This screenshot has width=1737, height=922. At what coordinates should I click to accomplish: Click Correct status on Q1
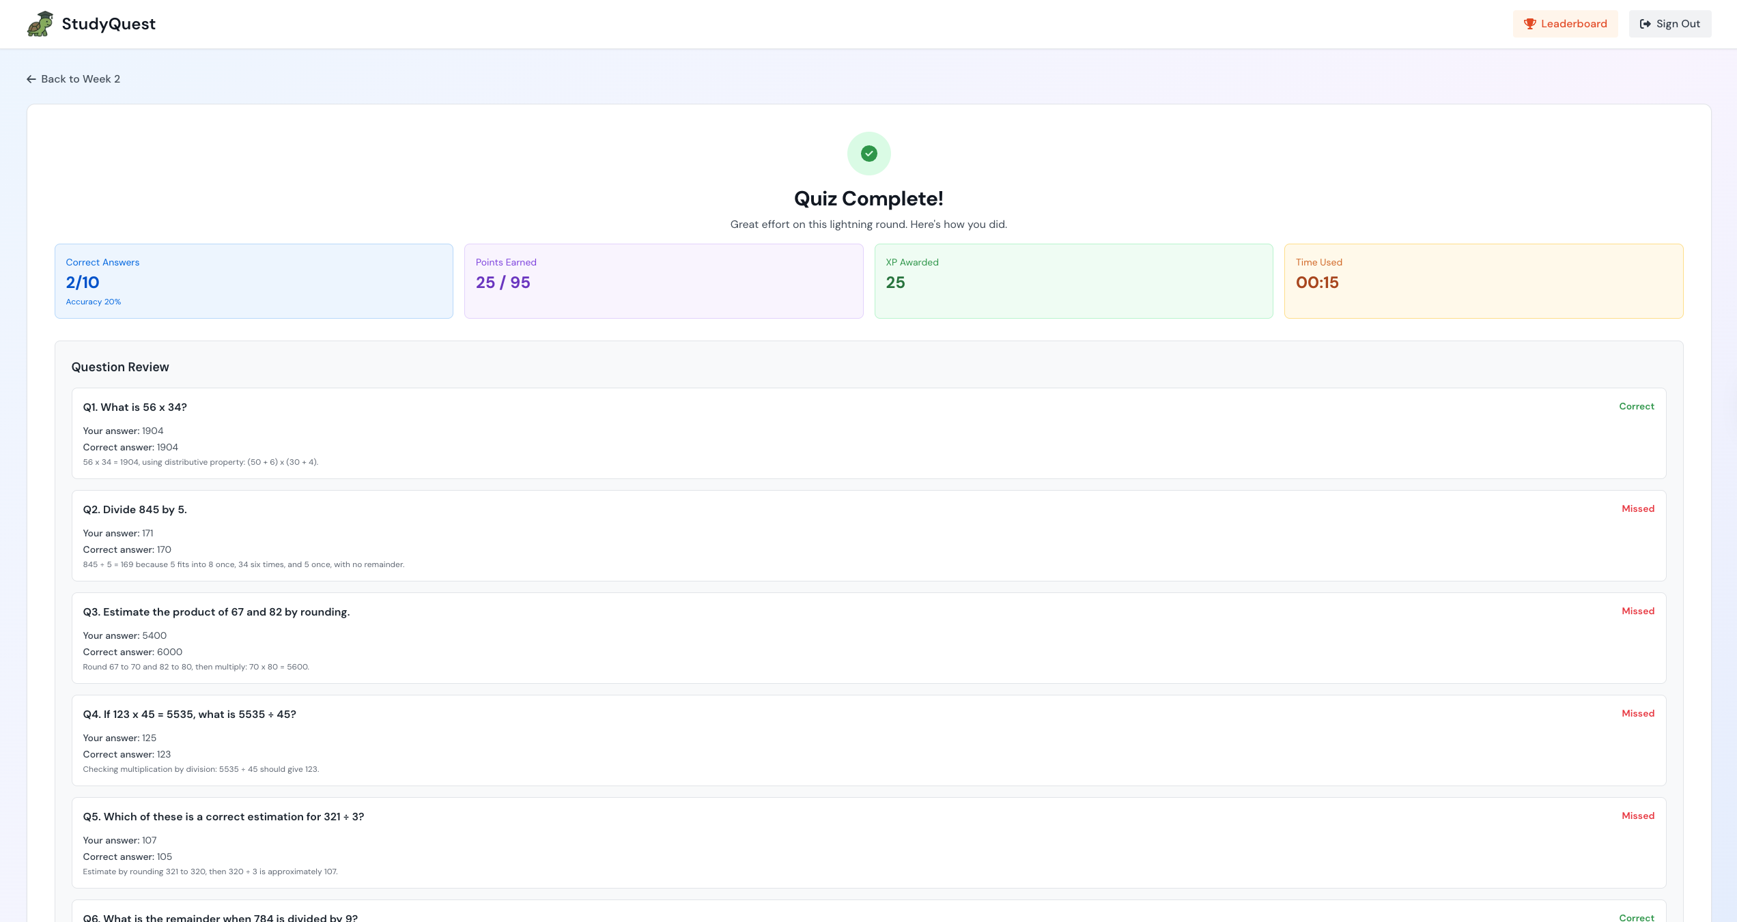coord(1636,406)
